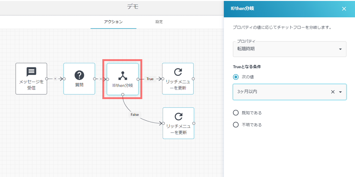Click refresh icon in the True branch リッチメニュー node
355x177 pixels.
point(178,72)
